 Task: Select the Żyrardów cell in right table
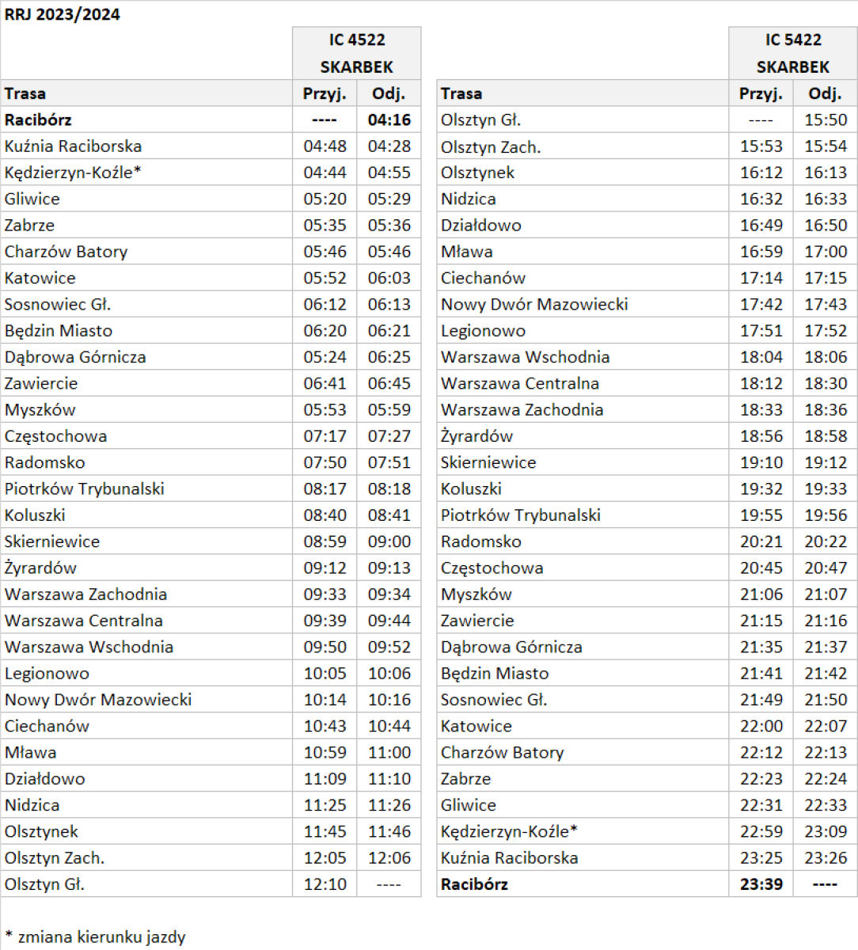click(476, 436)
